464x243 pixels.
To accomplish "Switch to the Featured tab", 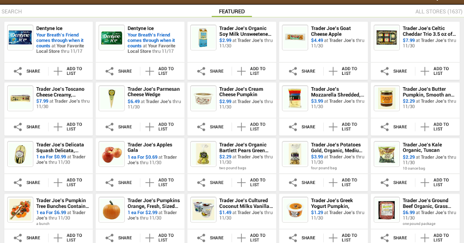I will pos(232,12).
